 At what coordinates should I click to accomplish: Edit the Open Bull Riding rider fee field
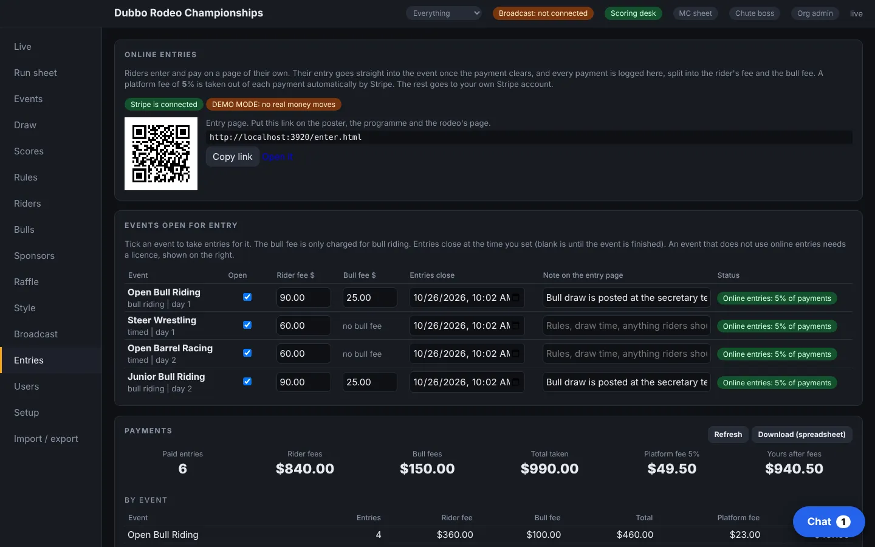click(304, 298)
